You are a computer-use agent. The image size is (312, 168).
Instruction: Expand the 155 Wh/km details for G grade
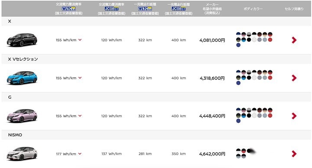pyautogui.click(x=80, y=115)
